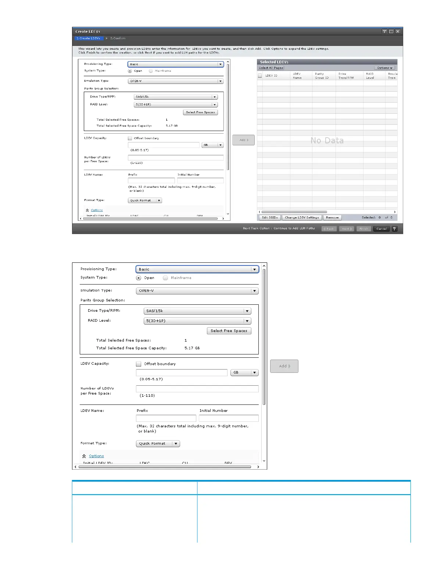Screen dimensions: 437x583
Task: Click Cancel button in wizard footer
Action: pos(382,229)
